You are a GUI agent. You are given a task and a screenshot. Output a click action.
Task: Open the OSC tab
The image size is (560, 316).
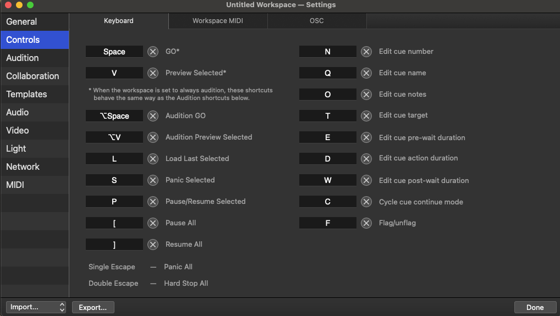[x=317, y=21]
